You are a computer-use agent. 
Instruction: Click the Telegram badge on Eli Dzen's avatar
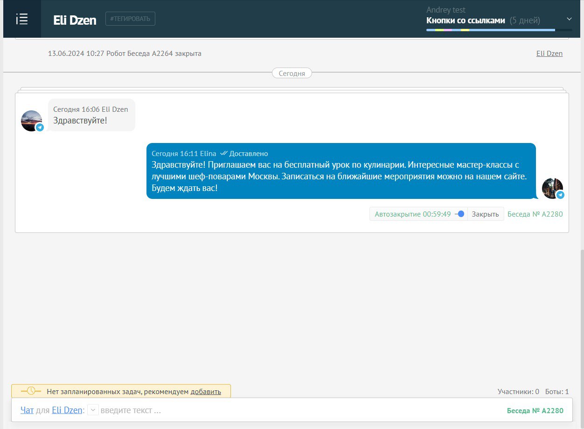point(40,127)
